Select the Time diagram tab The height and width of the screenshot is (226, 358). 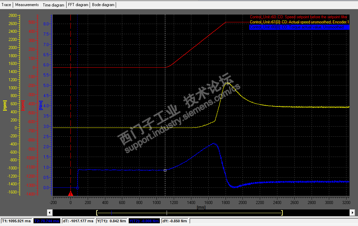[54, 5]
